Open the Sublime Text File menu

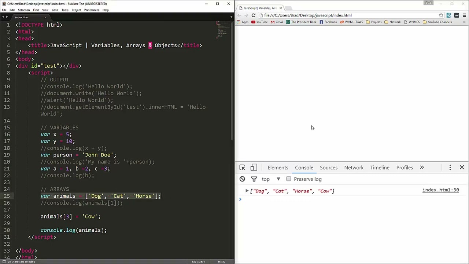click(x=4, y=10)
